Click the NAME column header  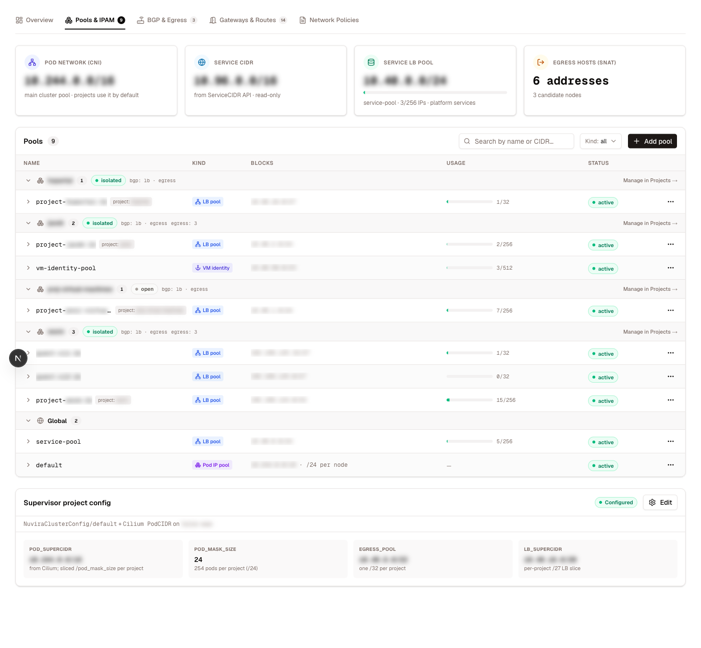point(32,163)
